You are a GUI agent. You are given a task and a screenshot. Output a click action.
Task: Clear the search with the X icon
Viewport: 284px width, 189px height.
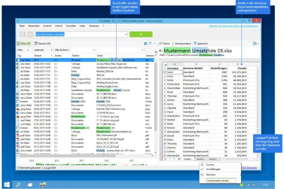[x=30, y=34]
